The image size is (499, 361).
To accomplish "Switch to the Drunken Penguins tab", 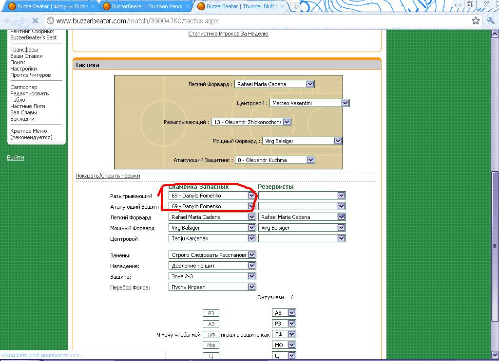I will (x=145, y=6).
